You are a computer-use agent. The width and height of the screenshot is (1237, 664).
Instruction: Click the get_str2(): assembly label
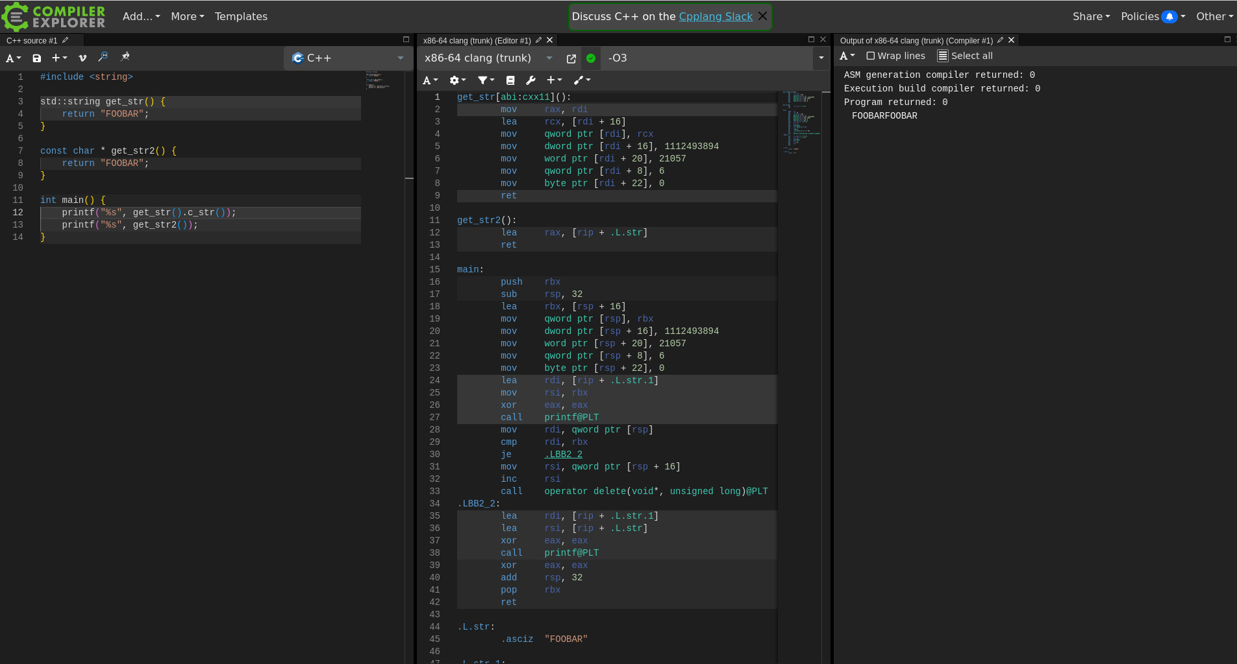click(x=487, y=220)
